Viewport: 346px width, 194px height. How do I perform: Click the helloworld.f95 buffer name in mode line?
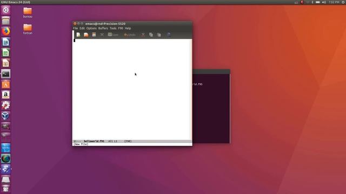point(94,141)
